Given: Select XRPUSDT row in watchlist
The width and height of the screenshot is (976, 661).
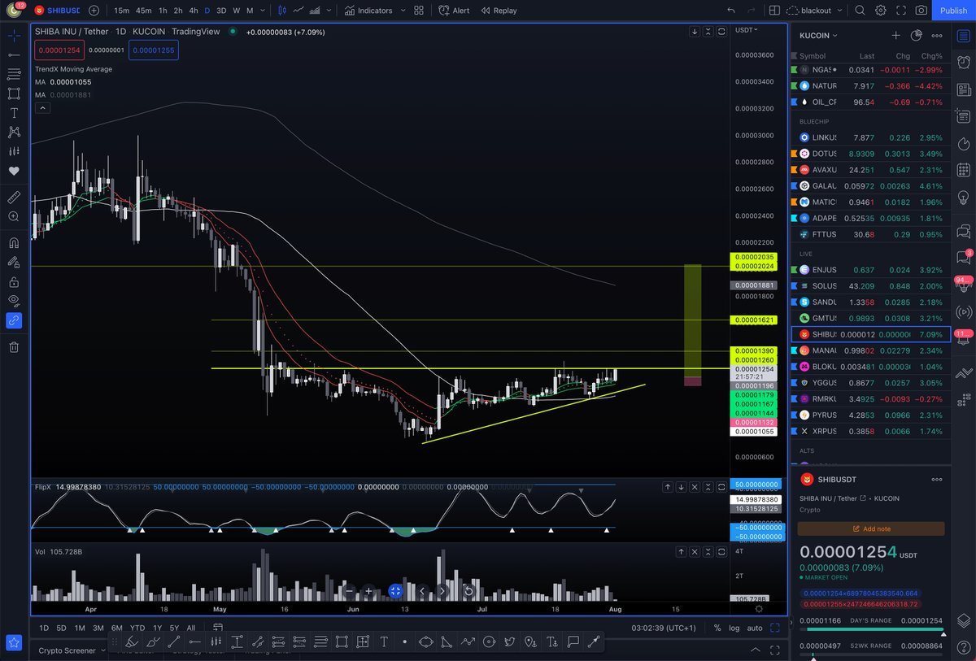Looking at the screenshot, I should [x=870, y=430].
